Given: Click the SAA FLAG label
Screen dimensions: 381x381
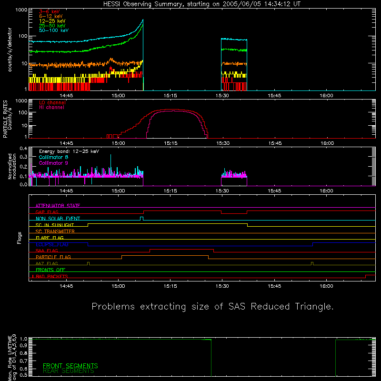Looking at the screenshot, I should 47,251.
